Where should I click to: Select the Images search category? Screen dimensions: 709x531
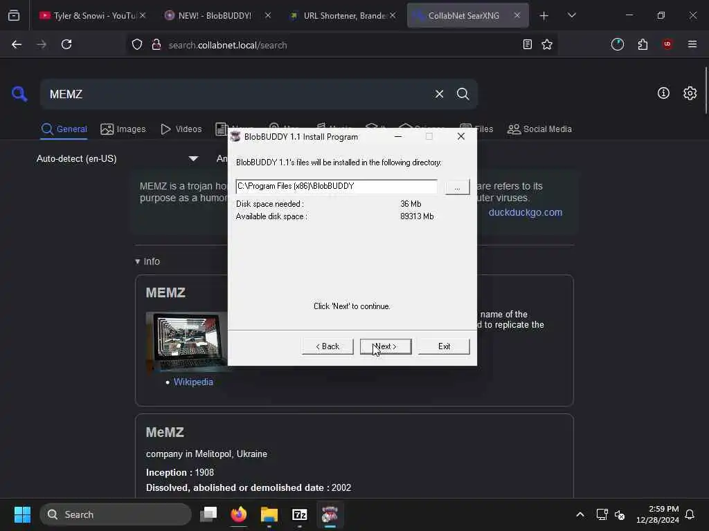coord(123,129)
